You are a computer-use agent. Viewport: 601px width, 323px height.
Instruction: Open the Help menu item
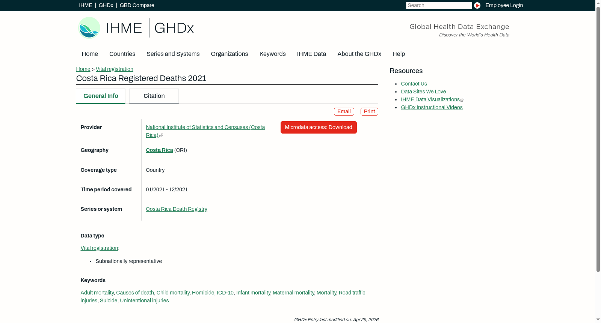399,54
